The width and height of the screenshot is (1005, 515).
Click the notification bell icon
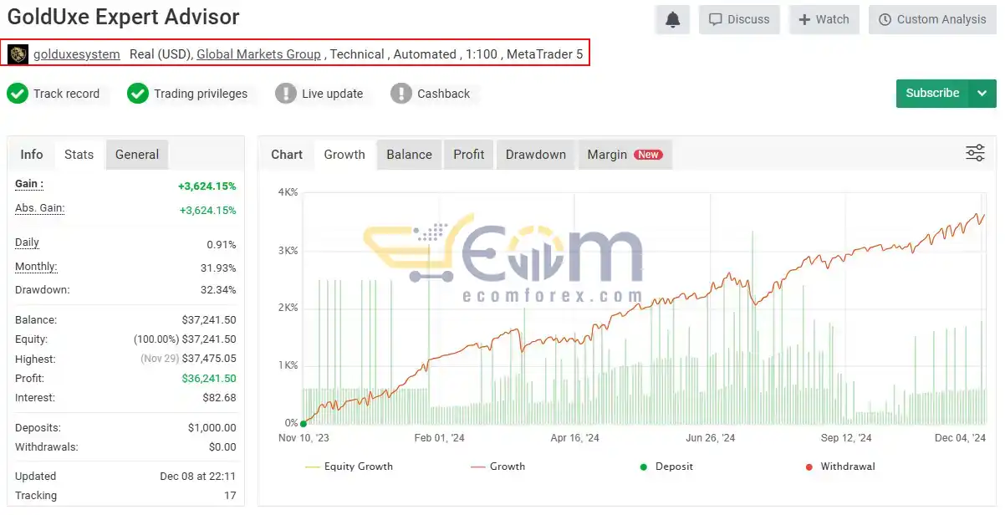click(673, 20)
